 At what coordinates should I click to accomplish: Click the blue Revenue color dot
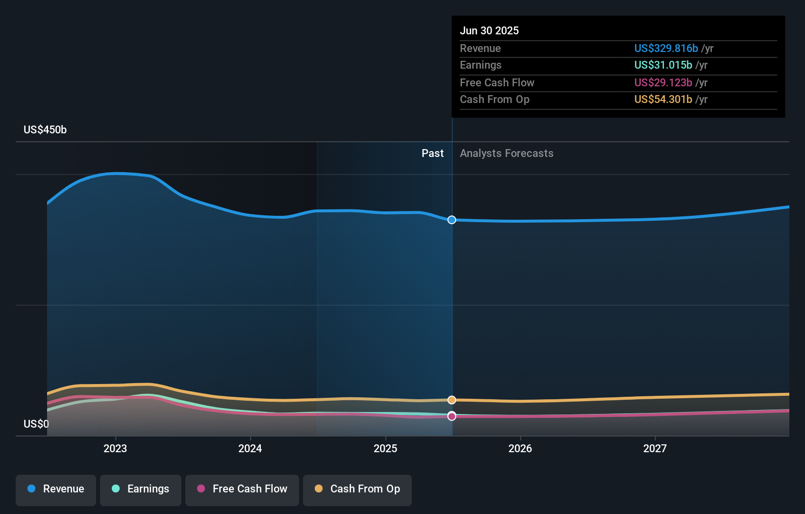click(31, 489)
